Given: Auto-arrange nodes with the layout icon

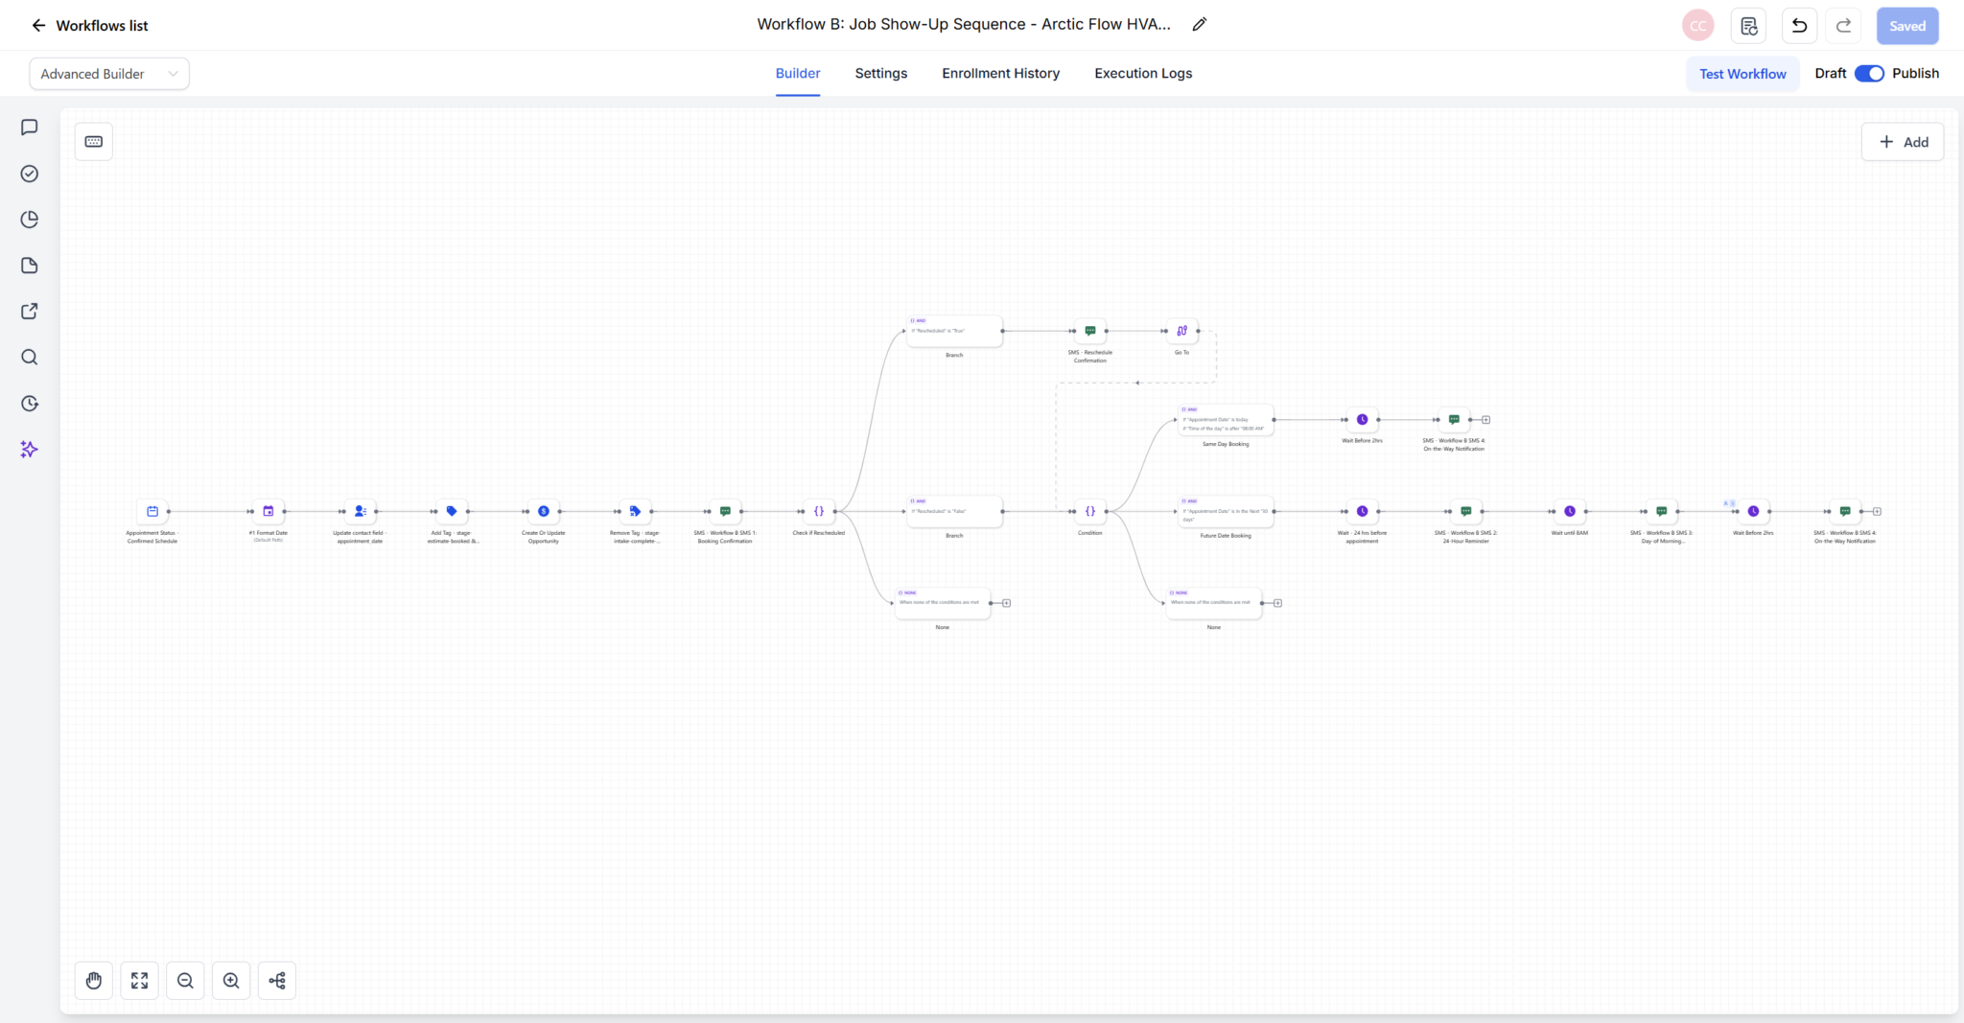Looking at the screenshot, I should coord(277,981).
